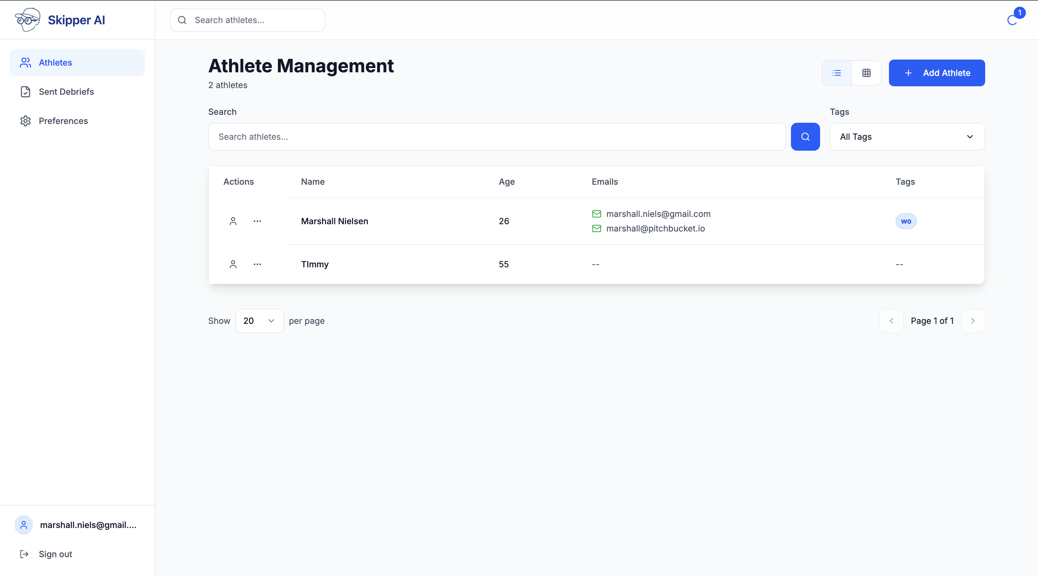Click the user avatar in sidebar
Viewport: 1038px width, 576px height.
coord(24,525)
